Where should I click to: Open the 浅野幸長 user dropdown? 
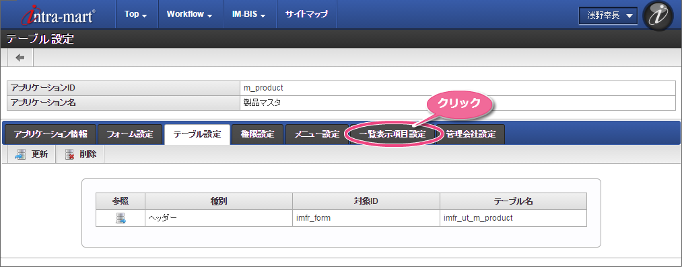click(x=608, y=15)
